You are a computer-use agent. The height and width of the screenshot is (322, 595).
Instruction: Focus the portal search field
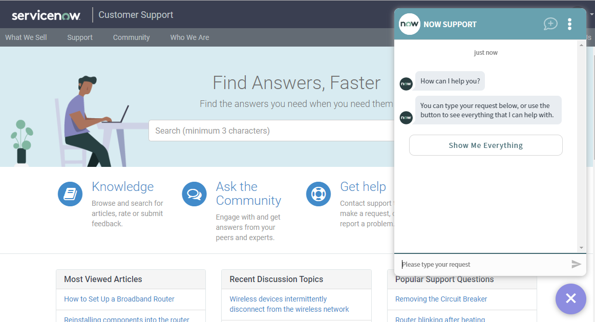271,131
